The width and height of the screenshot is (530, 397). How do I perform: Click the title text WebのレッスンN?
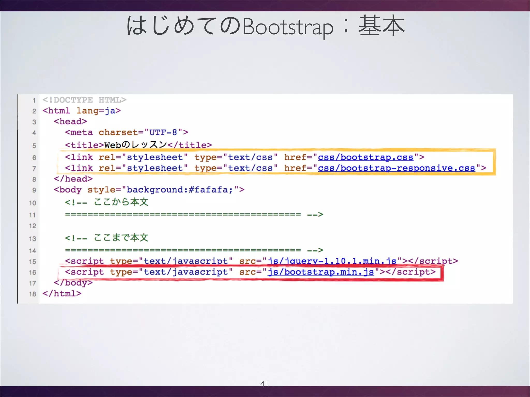click(136, 144)
